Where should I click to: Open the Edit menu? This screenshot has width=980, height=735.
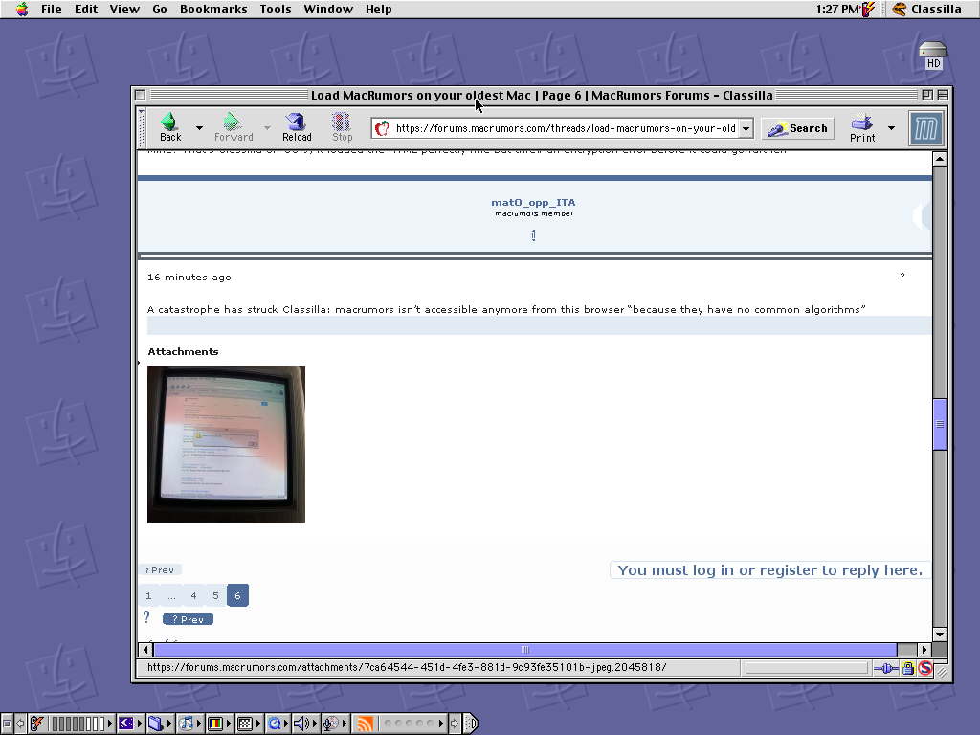[86, 10]
